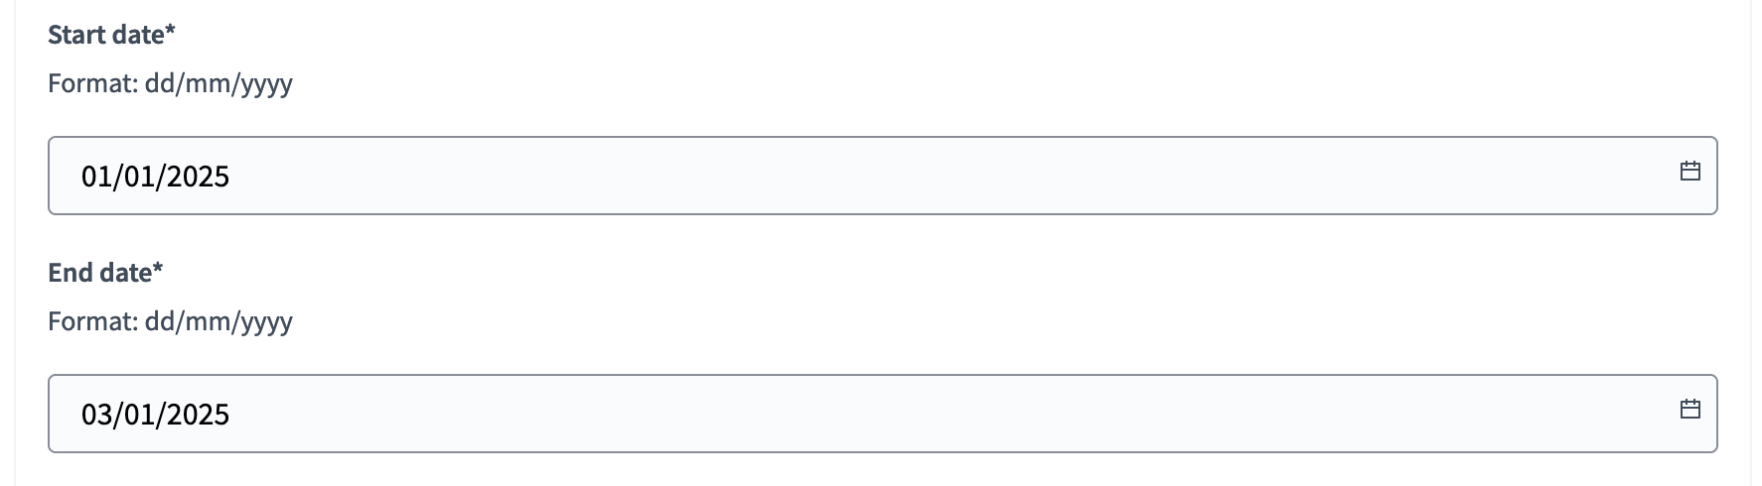Click the required asterisk beside Start date
1762x486 pixels.
pos(170,32)
